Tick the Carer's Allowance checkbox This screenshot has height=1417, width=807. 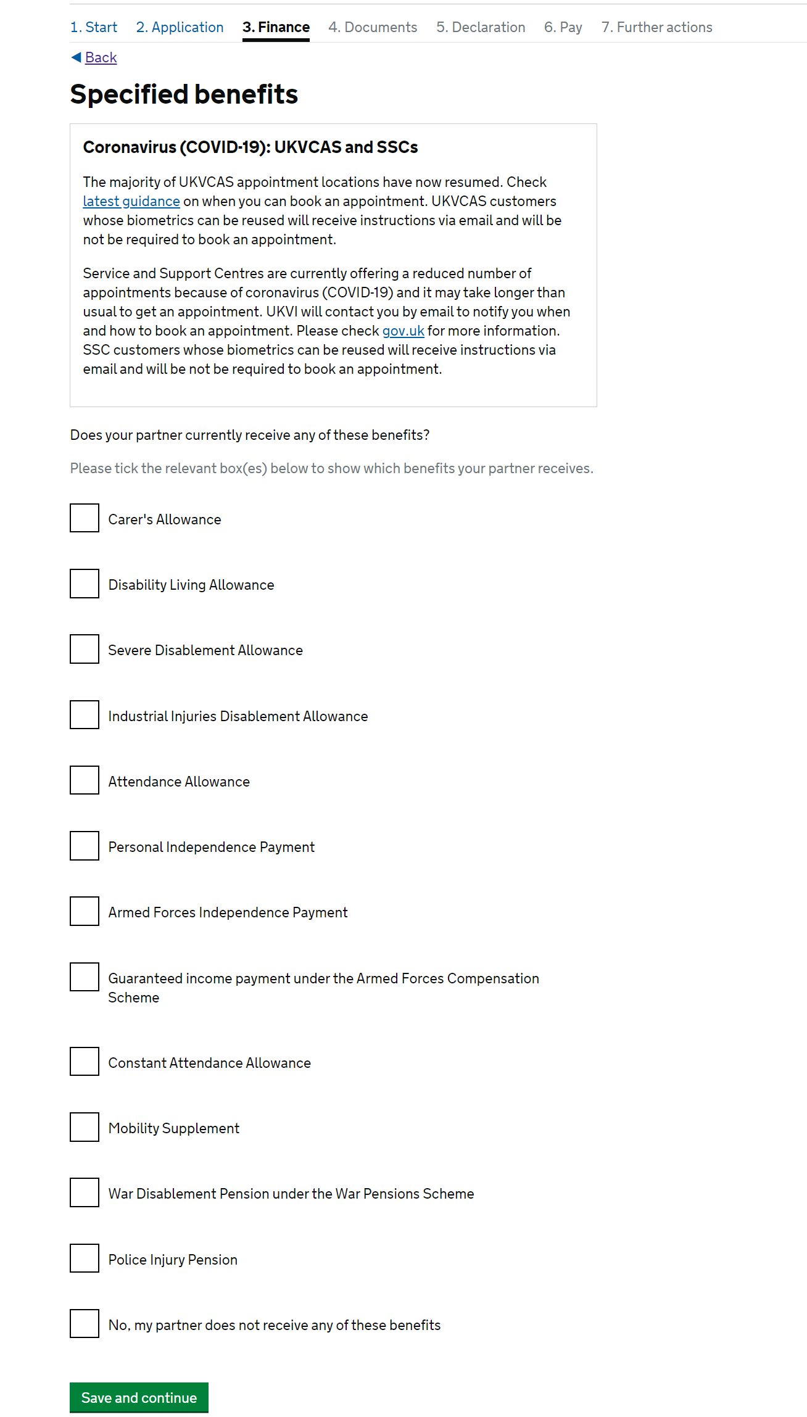85,518
